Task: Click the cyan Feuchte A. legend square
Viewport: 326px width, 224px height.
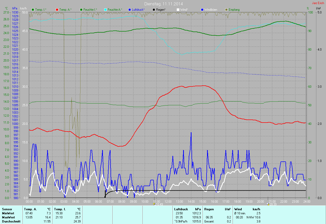Action: (x=105, y=10)
